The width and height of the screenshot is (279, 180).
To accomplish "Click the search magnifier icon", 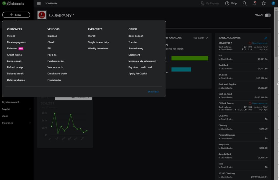I will tap(245, 3).
